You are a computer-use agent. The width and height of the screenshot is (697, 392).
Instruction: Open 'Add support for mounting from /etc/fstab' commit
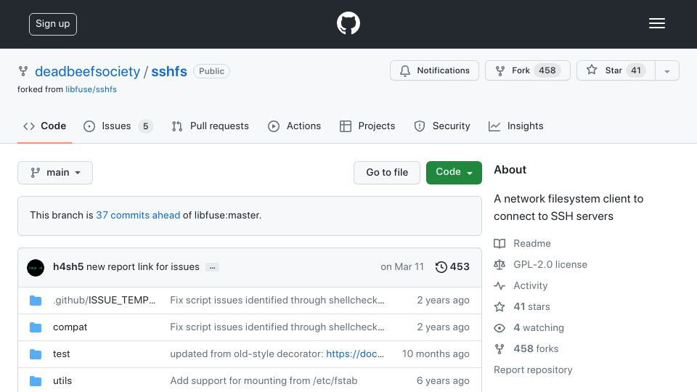coord(264,381)
